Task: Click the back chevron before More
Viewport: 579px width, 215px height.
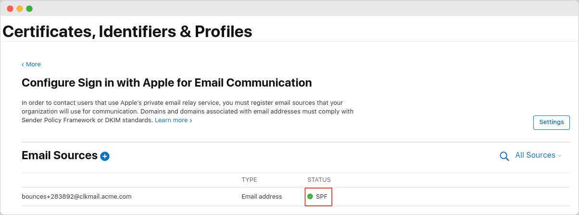Action: pyautogui.click(x=23, y=64)
